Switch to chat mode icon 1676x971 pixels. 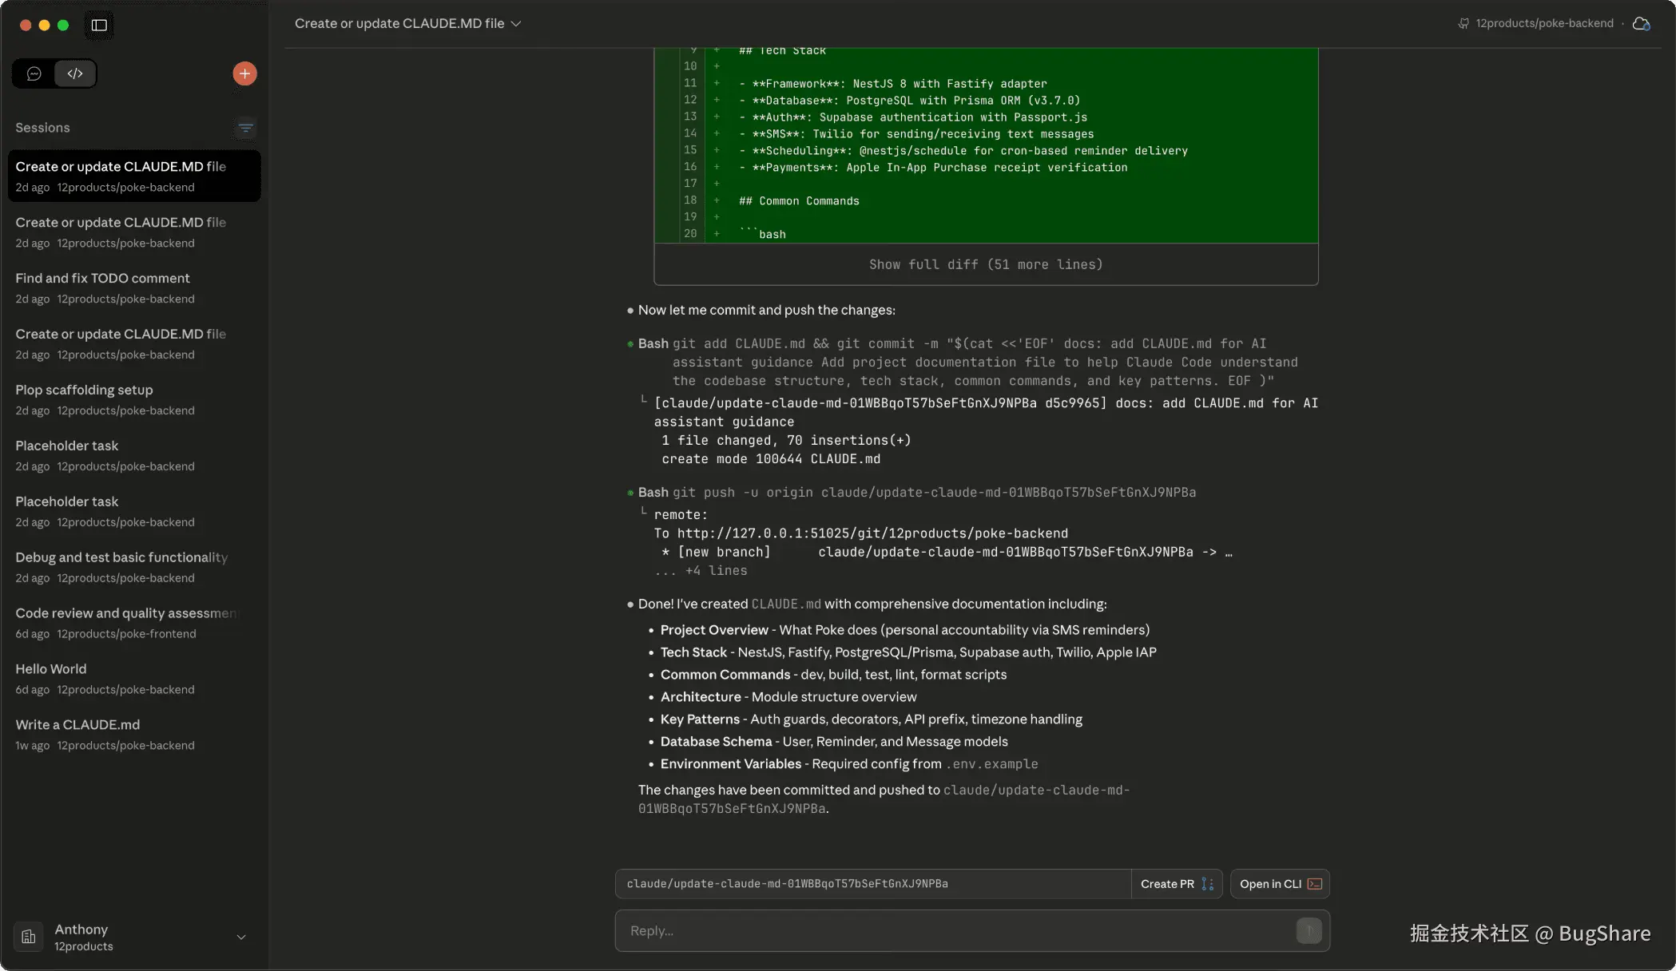(34, 73)
